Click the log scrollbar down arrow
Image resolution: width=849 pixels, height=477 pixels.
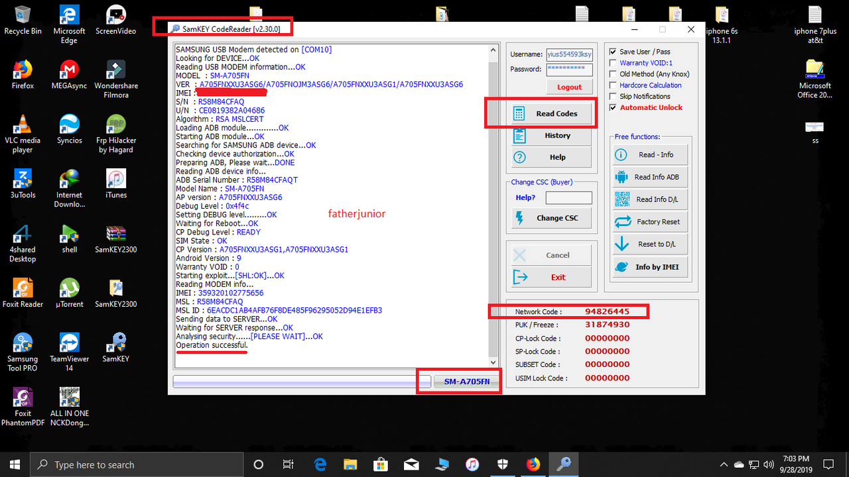[x=493, y=363]
